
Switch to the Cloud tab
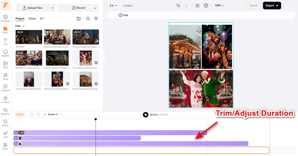click(32, 19)
